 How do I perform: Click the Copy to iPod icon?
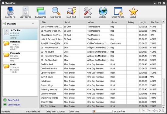pyautogui.click(x=26, y=11)
